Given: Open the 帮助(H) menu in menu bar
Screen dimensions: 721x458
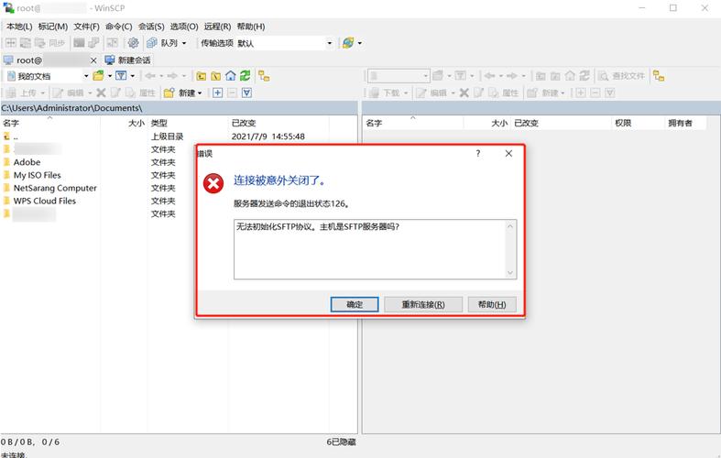Looking at the screenshot, I should tap(251, 27).
